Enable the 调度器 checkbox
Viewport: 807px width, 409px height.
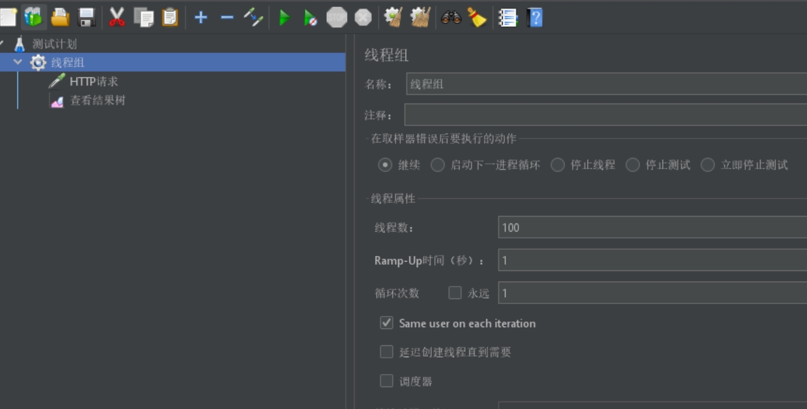click(387, 381)
